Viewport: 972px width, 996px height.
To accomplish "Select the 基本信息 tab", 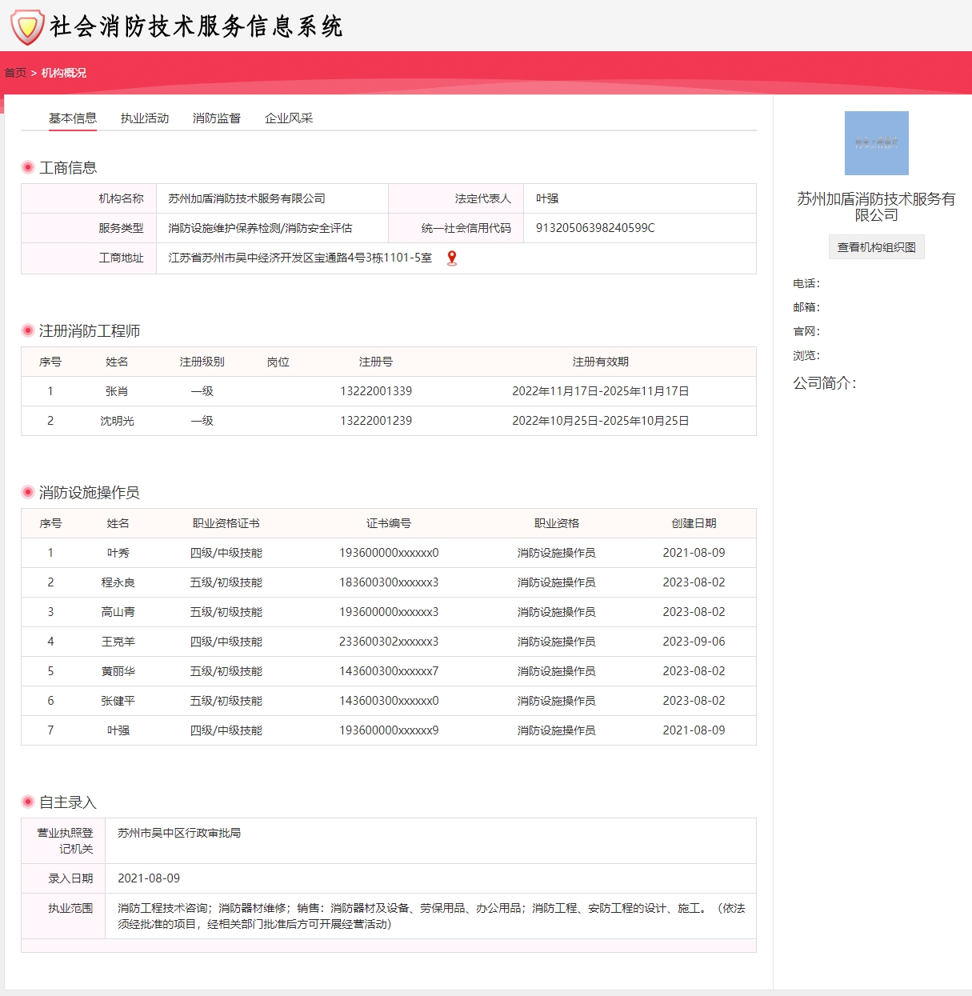I will (x=73, y=118).
